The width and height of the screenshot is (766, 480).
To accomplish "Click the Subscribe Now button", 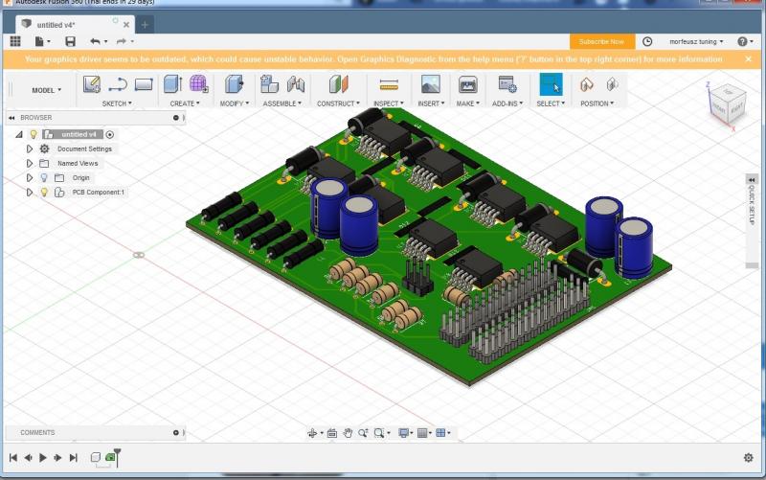I will point(601,41).
